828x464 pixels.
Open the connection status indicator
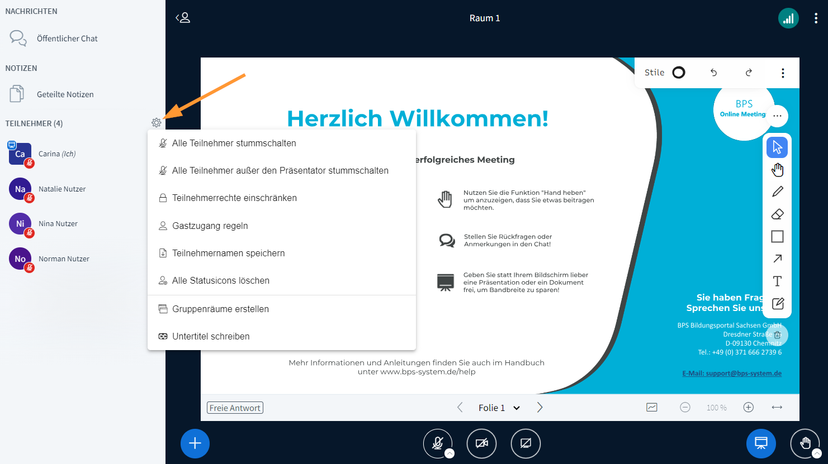788,18
